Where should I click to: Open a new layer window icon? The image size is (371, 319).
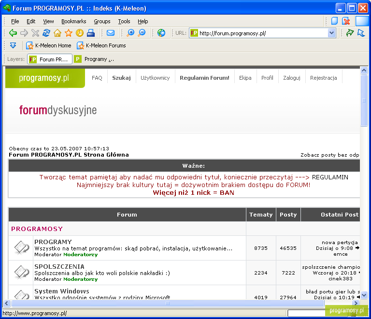click(x=334, y=21)
